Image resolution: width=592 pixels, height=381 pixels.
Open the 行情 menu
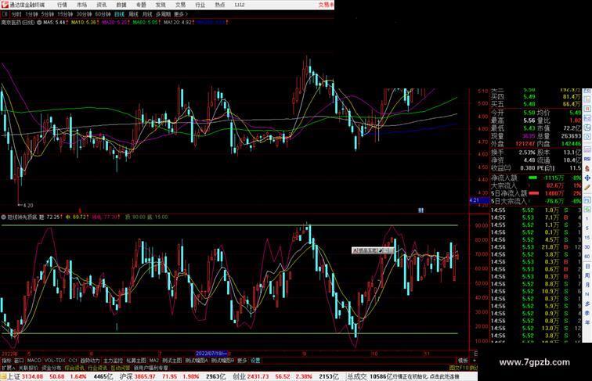62,5
